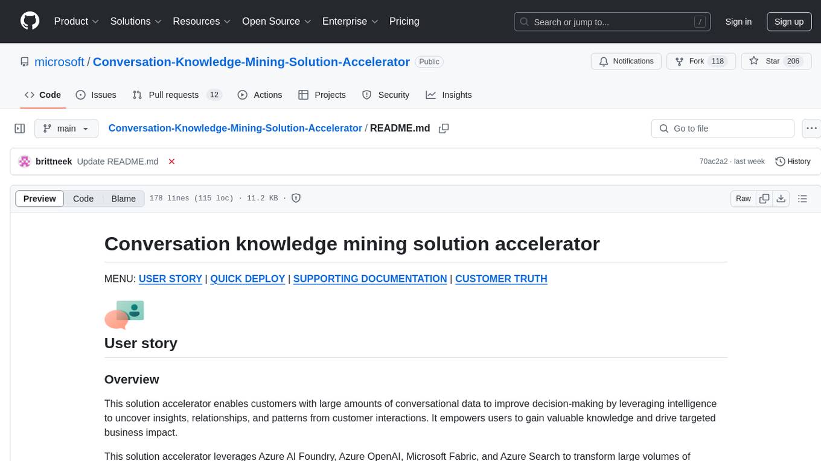This screenshot has height=461, width=821.
Task: Select the Blame view
Action: click(124, 199)
